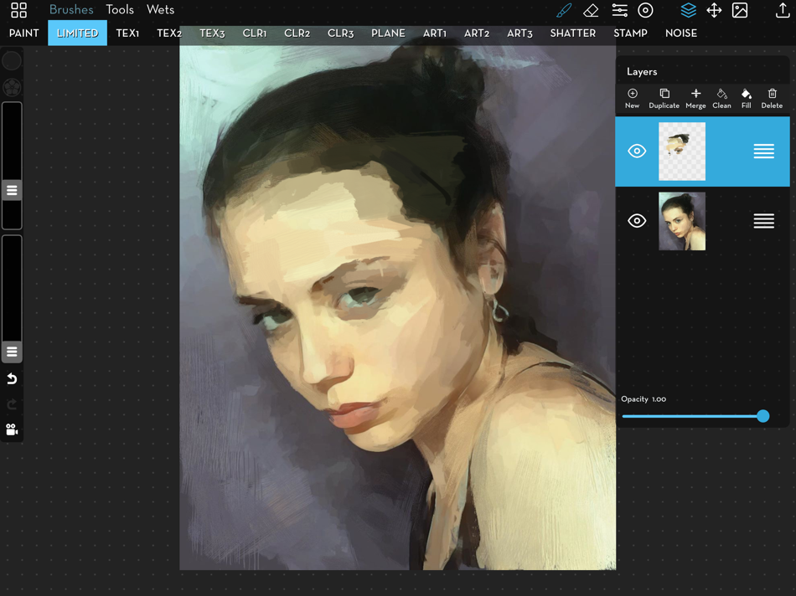The height and width of the screenshot is (596, 796).
Task: Open the Tools menu
Action: point(120,10)
